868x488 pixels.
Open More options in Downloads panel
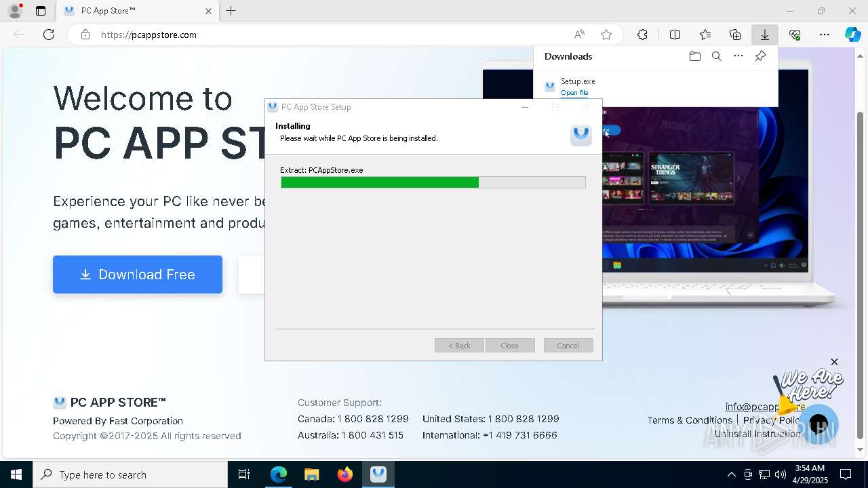tap(738, 56)
